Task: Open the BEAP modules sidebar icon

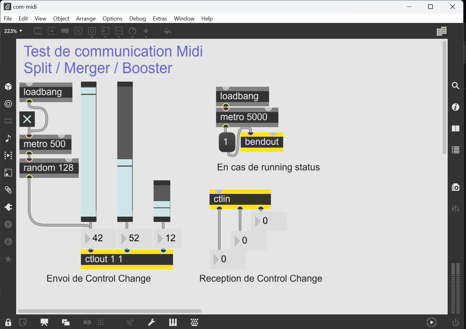Action: pyautogui.click(x=8, y=241)
